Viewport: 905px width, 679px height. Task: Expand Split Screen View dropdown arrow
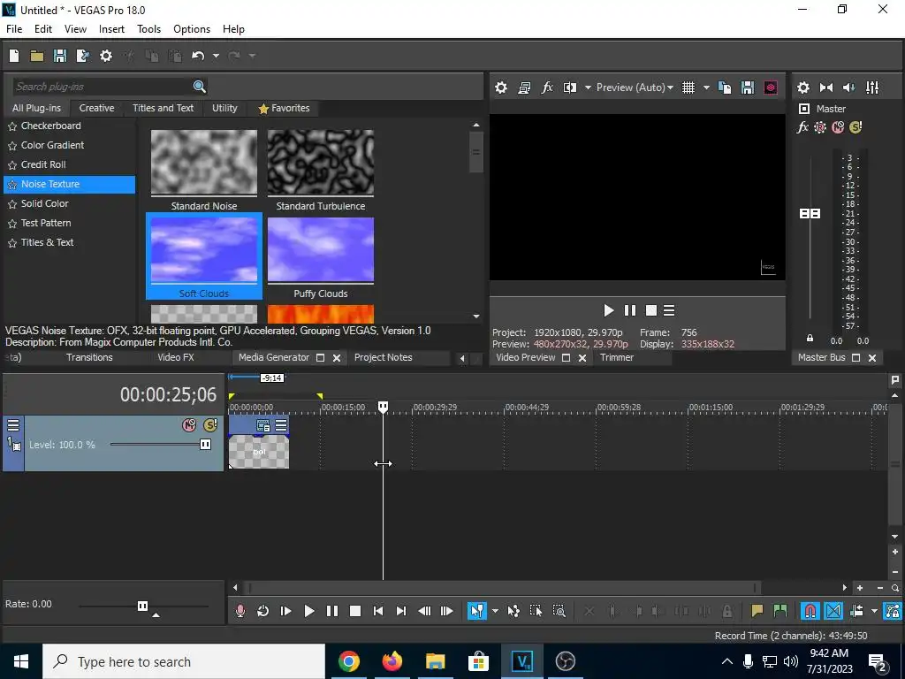coord(588,88)
